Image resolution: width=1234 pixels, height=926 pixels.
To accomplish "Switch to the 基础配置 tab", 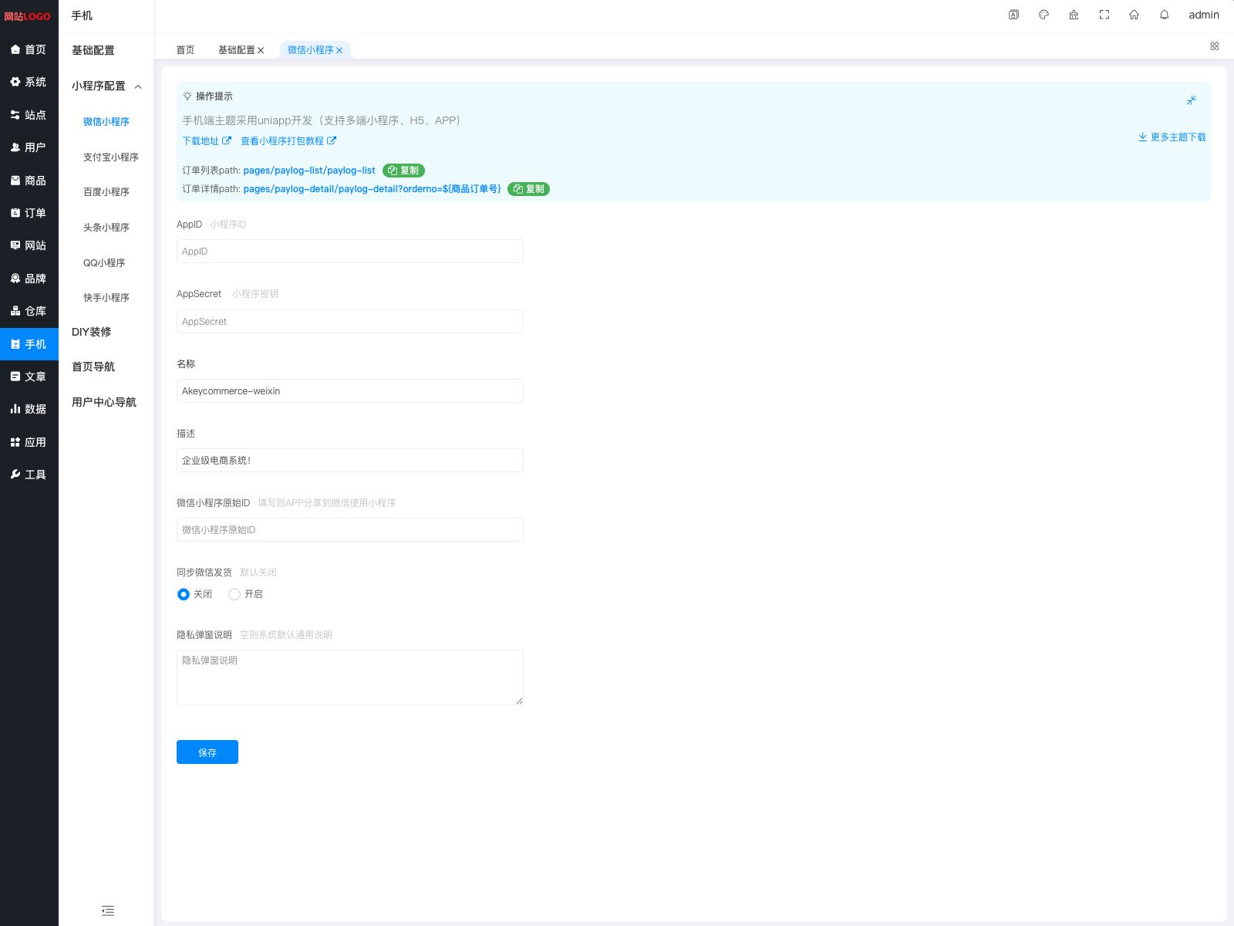I will click(236, 50).
